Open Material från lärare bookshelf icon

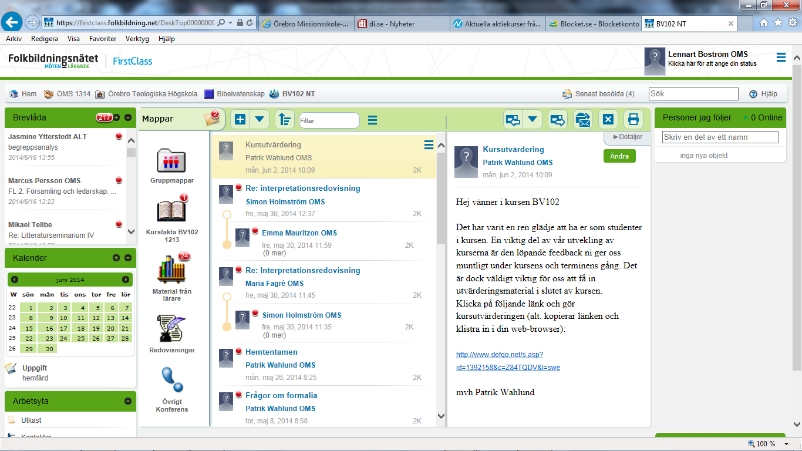click(172, 269)
